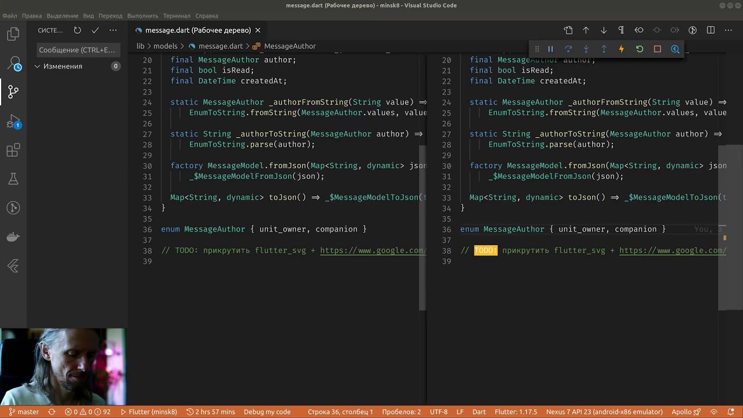
Task: Commit changes with the checkmark
Action: tap(95, 30)
